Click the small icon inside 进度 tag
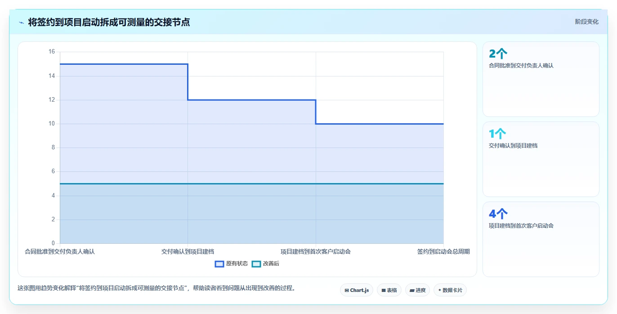The width and height of the screenshot is (617, 314). pos(412,291)
